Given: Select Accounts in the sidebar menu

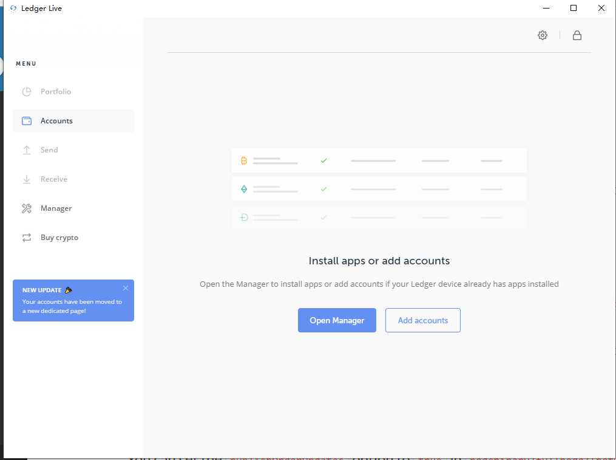Looking at the screenshot, I should (56, 121).
